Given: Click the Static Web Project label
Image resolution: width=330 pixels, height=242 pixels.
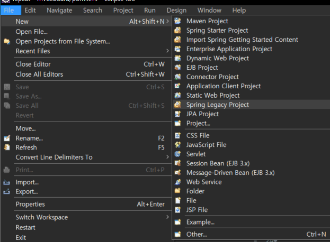Looking at the screenshot, I should tap(213, 96).
